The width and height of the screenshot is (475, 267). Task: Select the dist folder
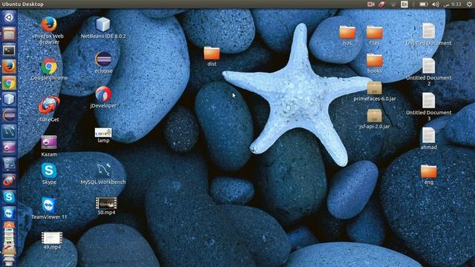[x=212, y=53]
